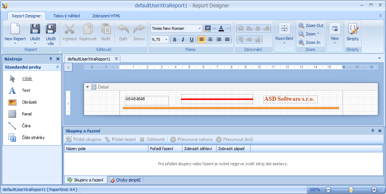The width and height of the screenshot is (386, 194).
Task: Select left text alignment
Action: tap(202, 39)
